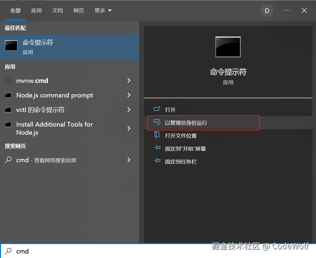Open the 网页 tab
316x258 pixels.
(x=79, y=10)
